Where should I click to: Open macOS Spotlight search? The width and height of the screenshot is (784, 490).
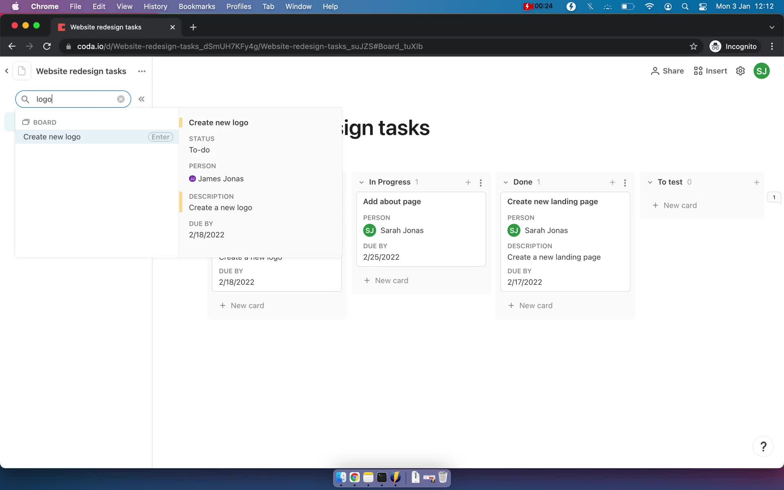(x=685, y=7)
